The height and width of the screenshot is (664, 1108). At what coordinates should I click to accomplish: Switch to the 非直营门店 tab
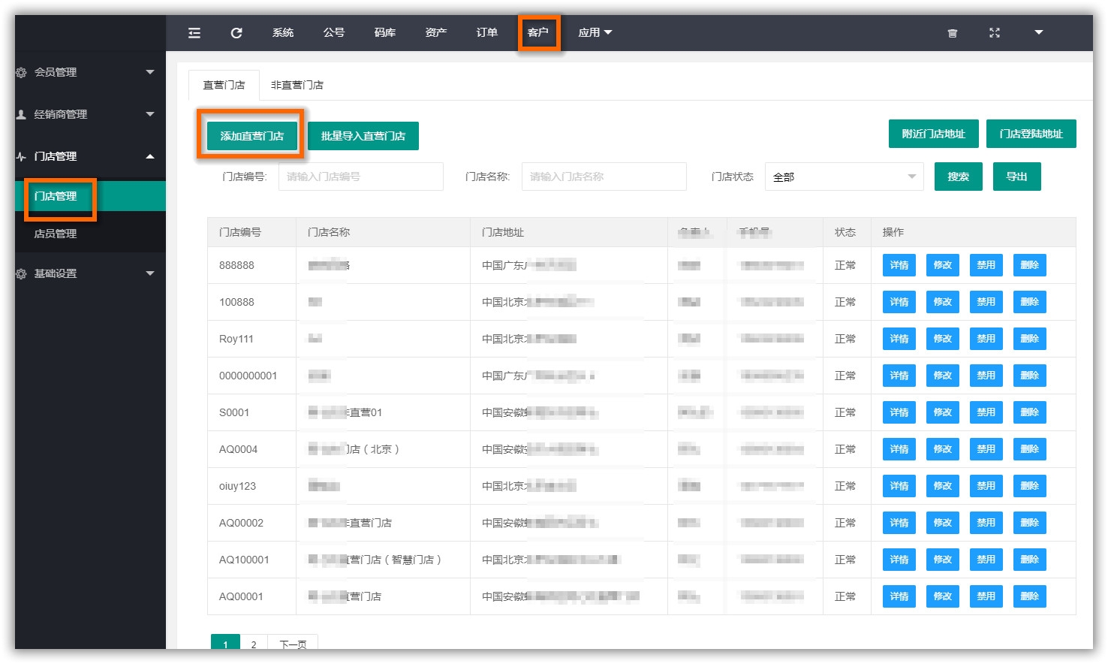point(297,85)
